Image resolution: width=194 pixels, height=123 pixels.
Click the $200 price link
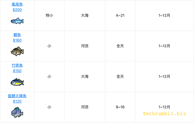click(x=17, y=10)
